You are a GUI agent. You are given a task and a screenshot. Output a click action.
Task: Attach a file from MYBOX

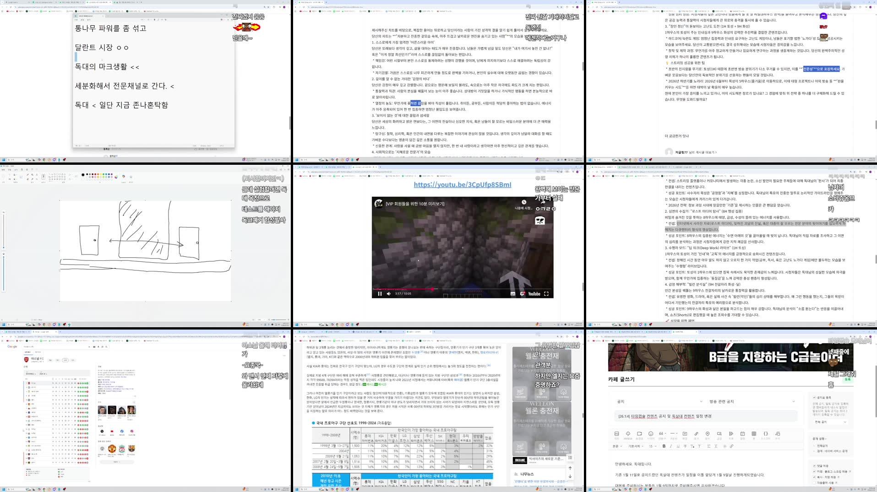tap(628, 433)
